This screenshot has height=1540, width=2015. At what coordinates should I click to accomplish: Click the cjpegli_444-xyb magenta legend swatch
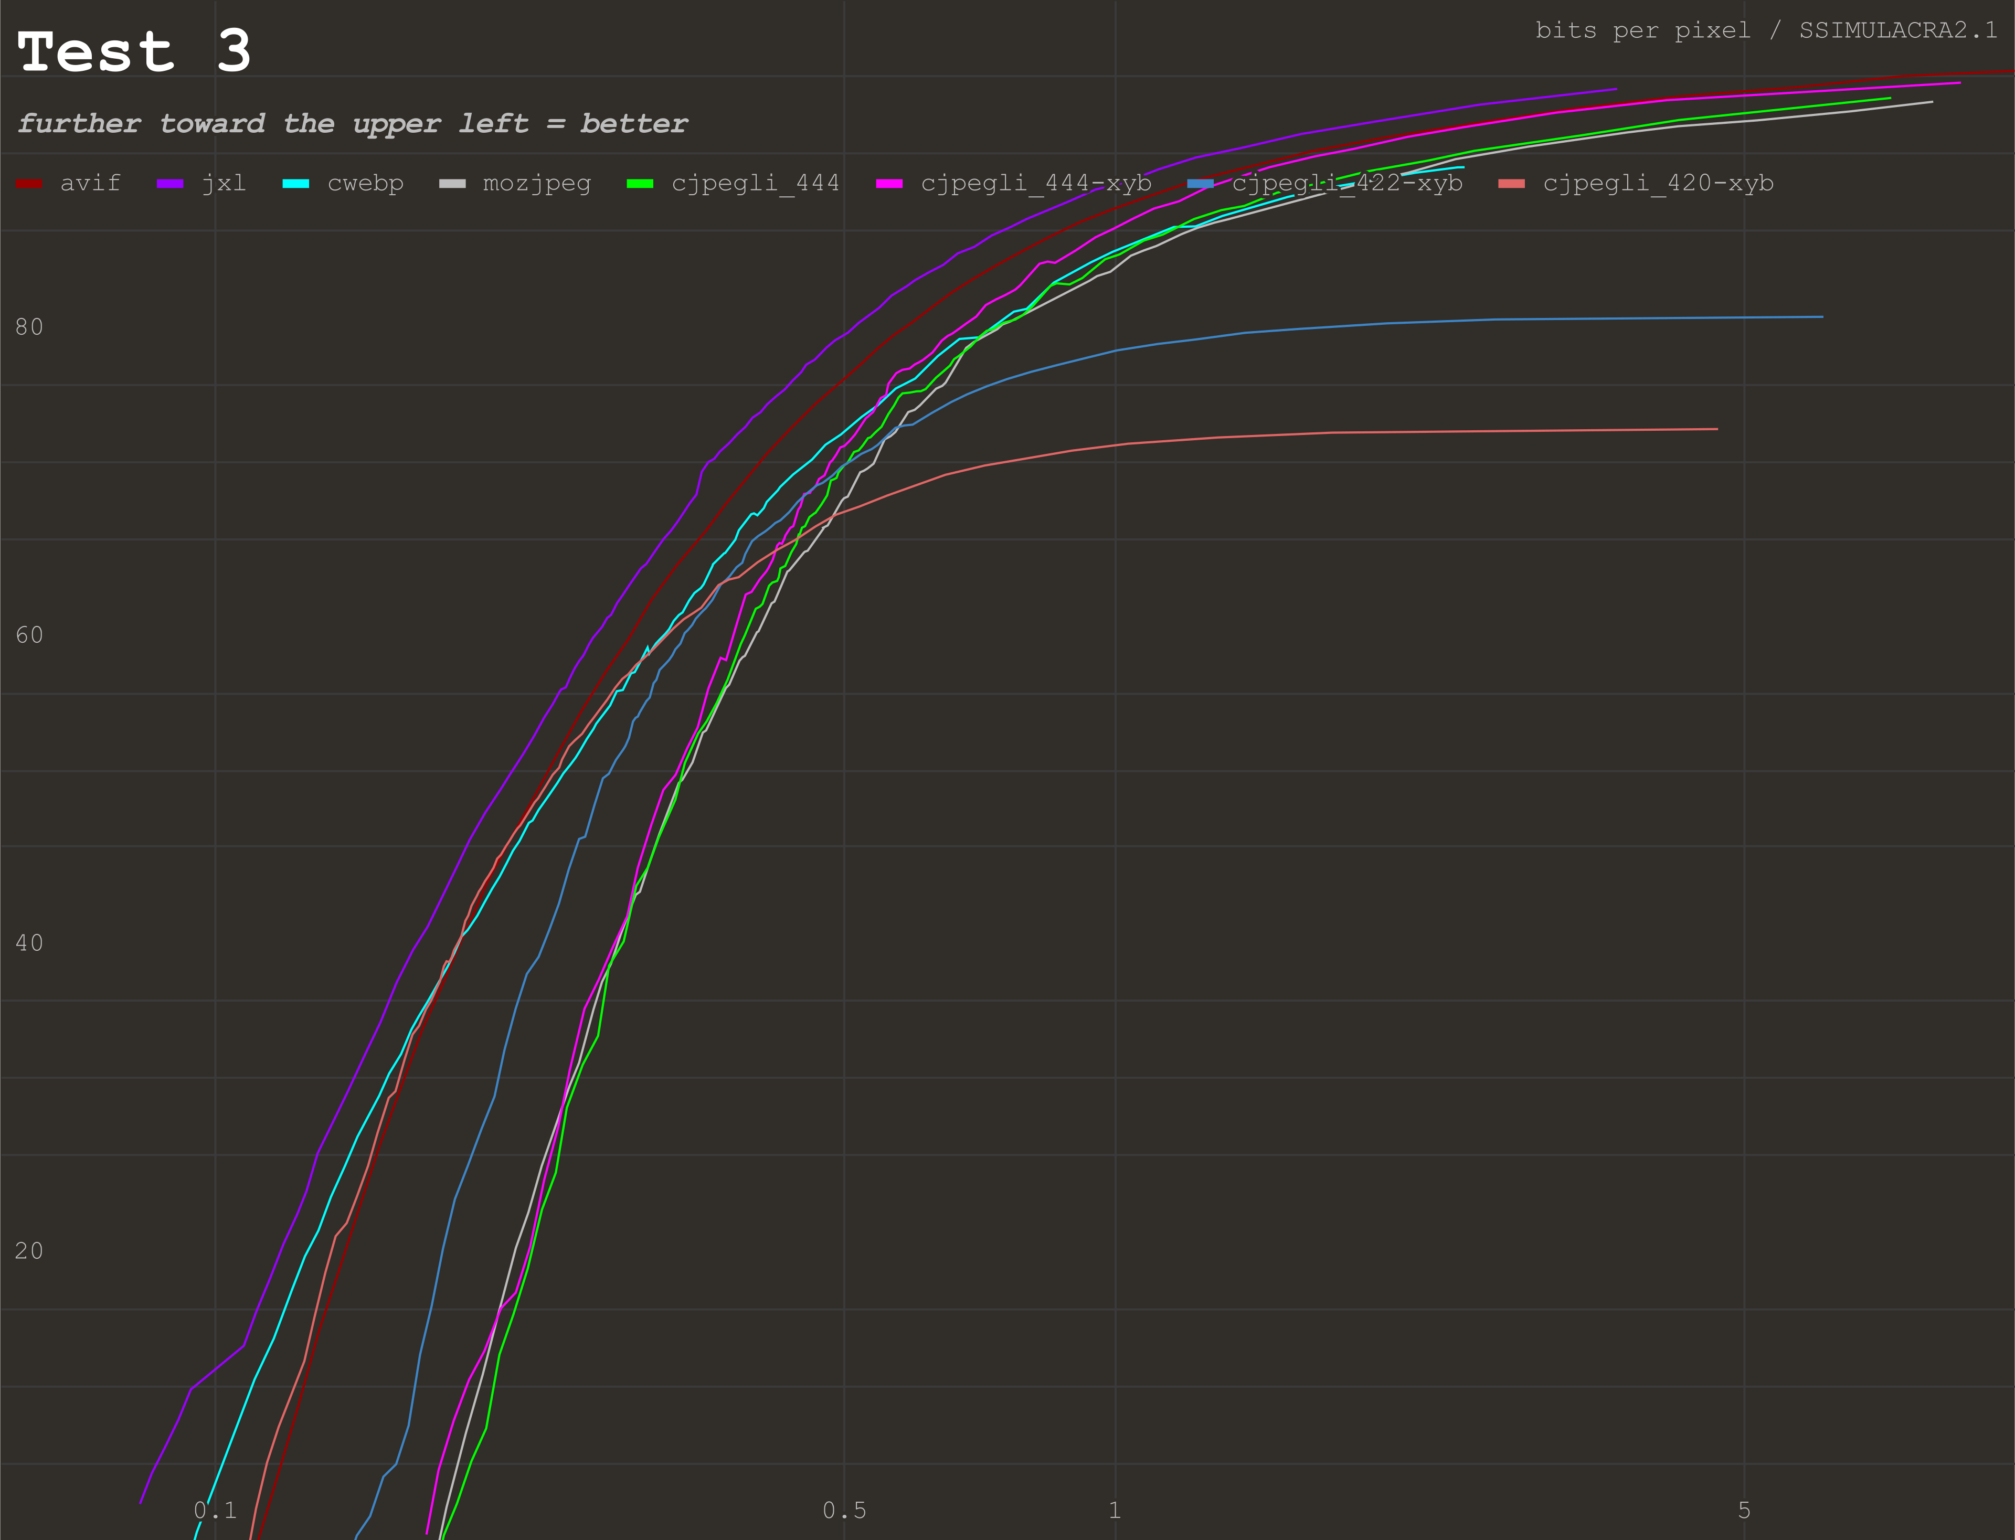click(x=888, y=184)
